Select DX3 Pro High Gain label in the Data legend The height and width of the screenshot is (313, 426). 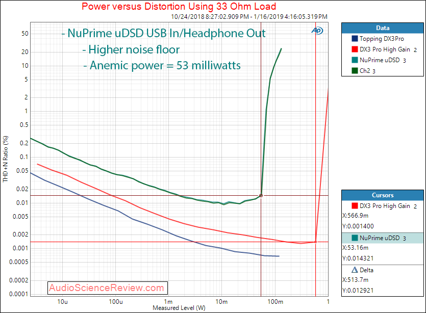[x=385, y=49]
